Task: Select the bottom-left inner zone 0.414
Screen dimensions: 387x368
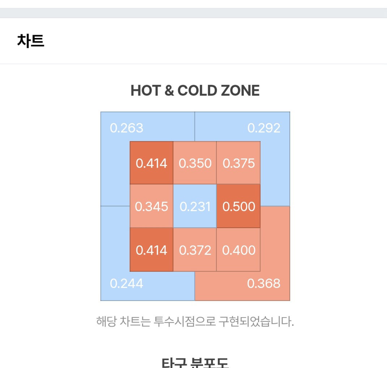Action: (x=151, y=249)
